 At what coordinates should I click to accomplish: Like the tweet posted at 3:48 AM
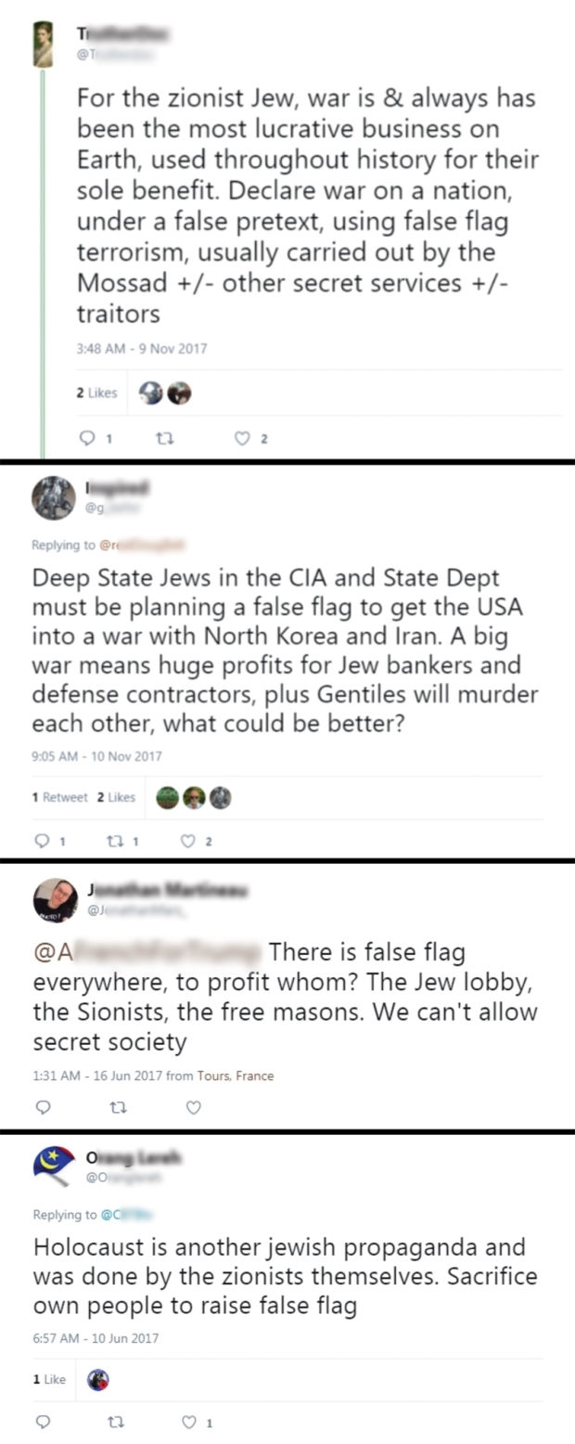point(242,438)
